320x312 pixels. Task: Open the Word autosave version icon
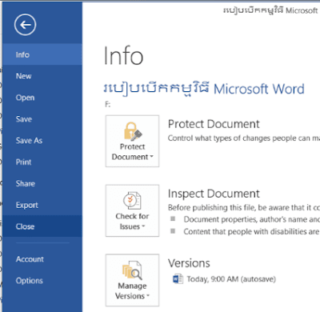click(178, 279)
